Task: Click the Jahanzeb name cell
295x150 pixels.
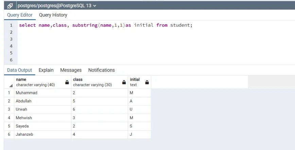Action: (42, 134)
